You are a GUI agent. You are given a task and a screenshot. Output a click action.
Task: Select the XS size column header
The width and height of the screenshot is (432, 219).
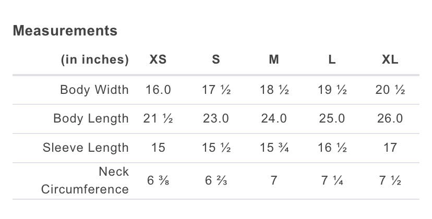pos(158,59)
